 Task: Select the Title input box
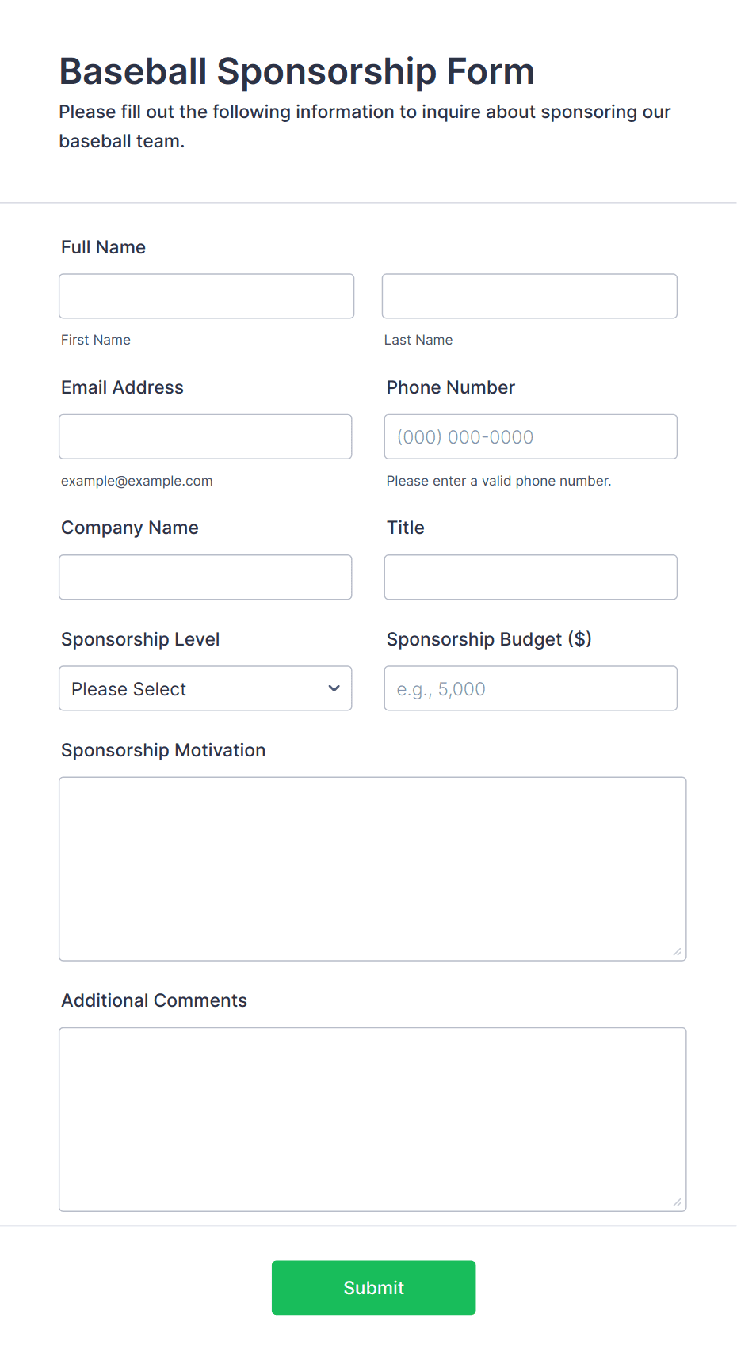pyautogui.click(x=531, y=577)
